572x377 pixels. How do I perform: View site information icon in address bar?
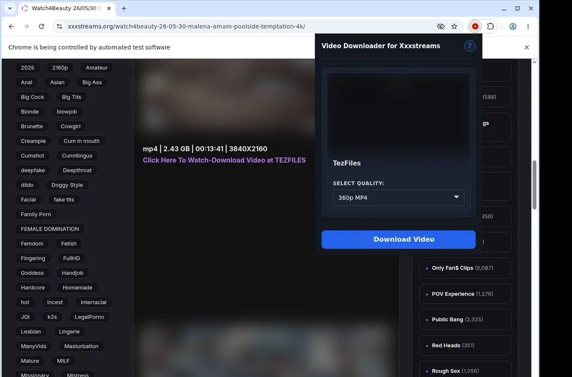[59, 27]
